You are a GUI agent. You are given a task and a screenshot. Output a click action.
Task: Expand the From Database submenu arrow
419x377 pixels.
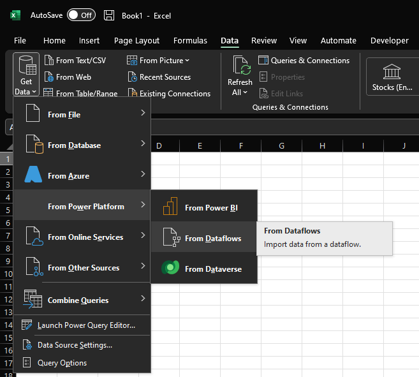pyautogui.click(x=143, y=144)
